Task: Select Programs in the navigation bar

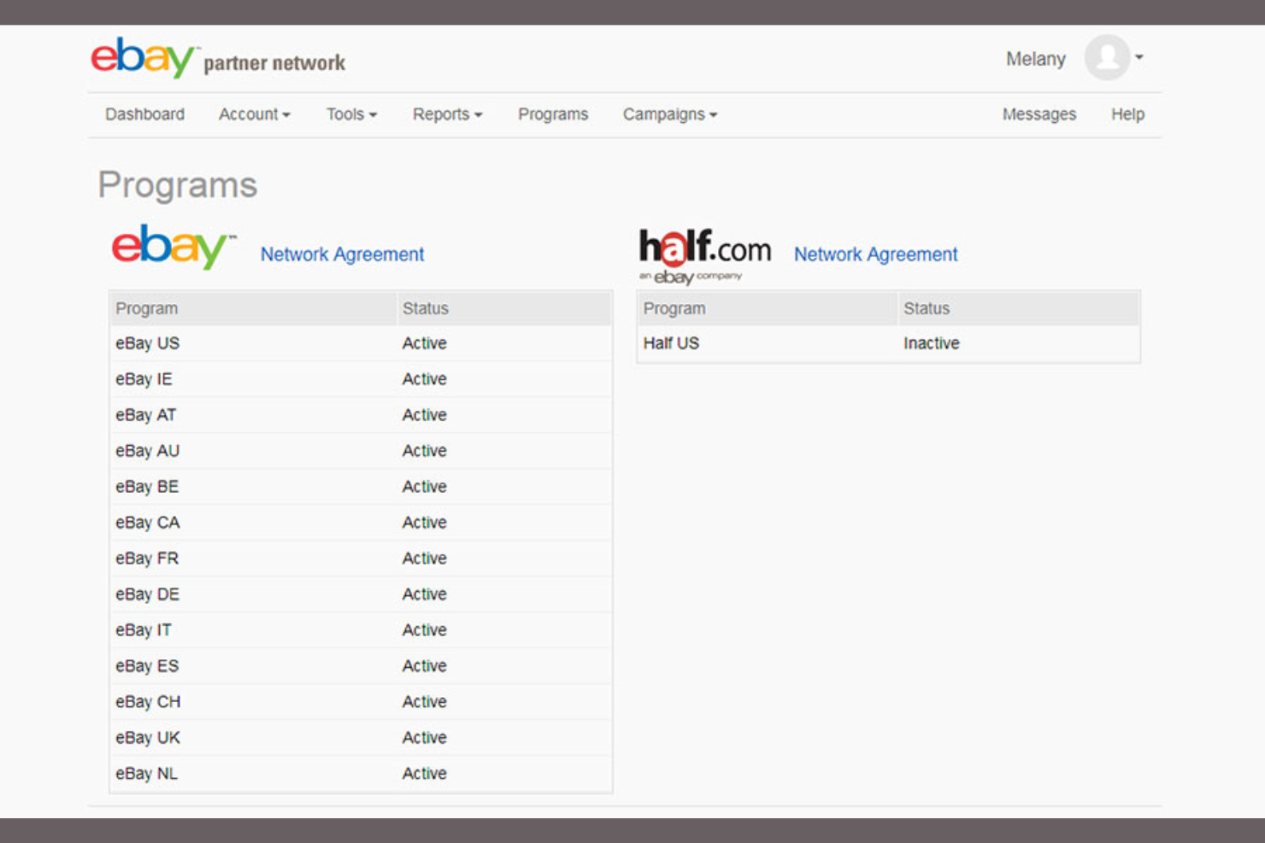Action: point(553,114)
